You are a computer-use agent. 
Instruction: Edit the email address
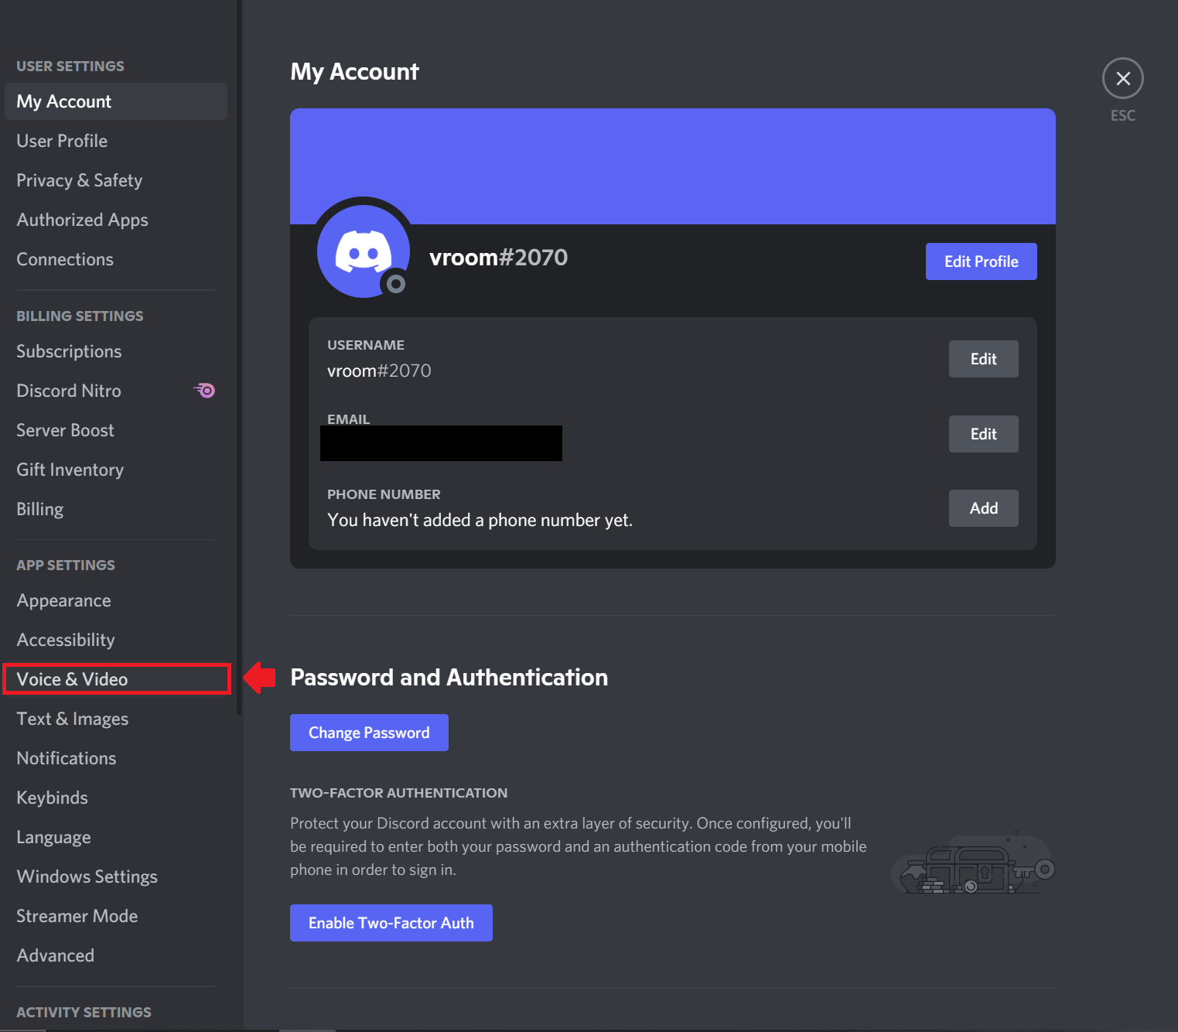[983, 434]
